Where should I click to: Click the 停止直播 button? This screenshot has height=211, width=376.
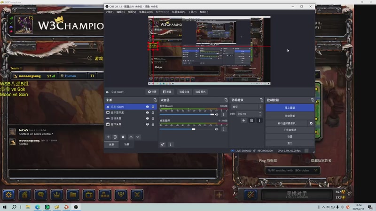click(x=290, y=108)
